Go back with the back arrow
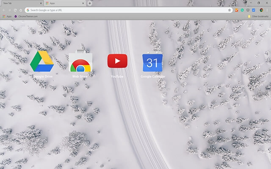271x169 pixels. pos(4,10)
